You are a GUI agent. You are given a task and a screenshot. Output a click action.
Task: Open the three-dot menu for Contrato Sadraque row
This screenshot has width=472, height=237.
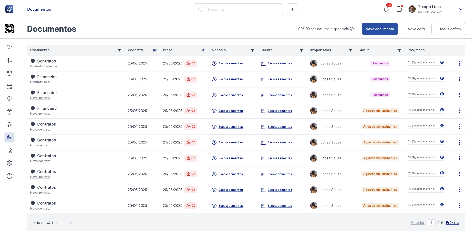click(459, 63)
